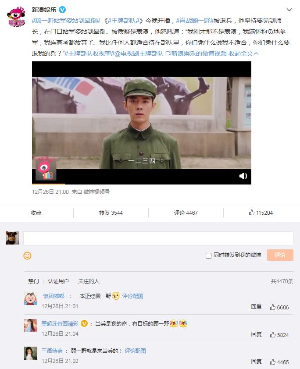Image resolution: width=300 pixels, height=369 pixels.
Task: Like the post with 115204 thumbs-up
Action: coord(261,213)
